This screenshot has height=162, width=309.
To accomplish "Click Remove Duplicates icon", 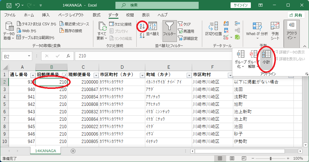I will click(226, 30).
